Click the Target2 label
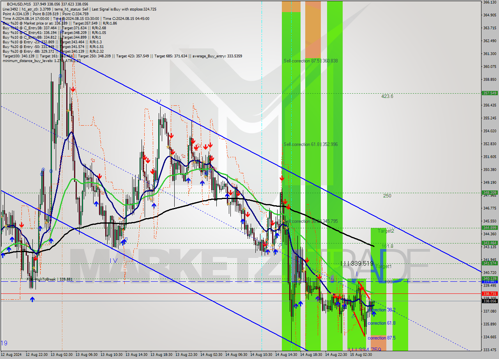Screen dimensions: 499x359 [x=386, y=231]
